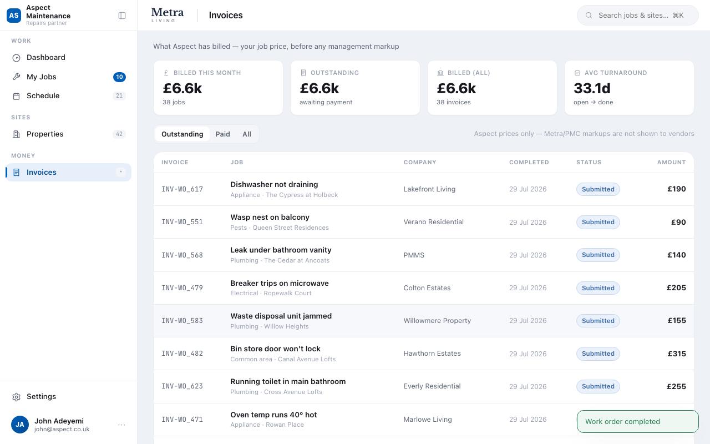Switch to the All invoices tab

(247, 134)
